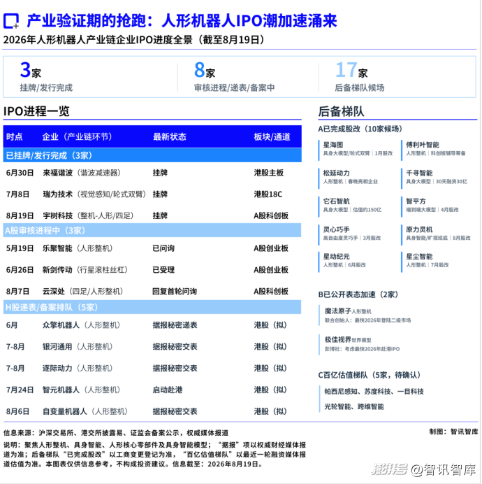Expand the 已挂牌/发行完成 (3家) section bar
Viewport: 482px width, 484px height.
click(152, 155)
